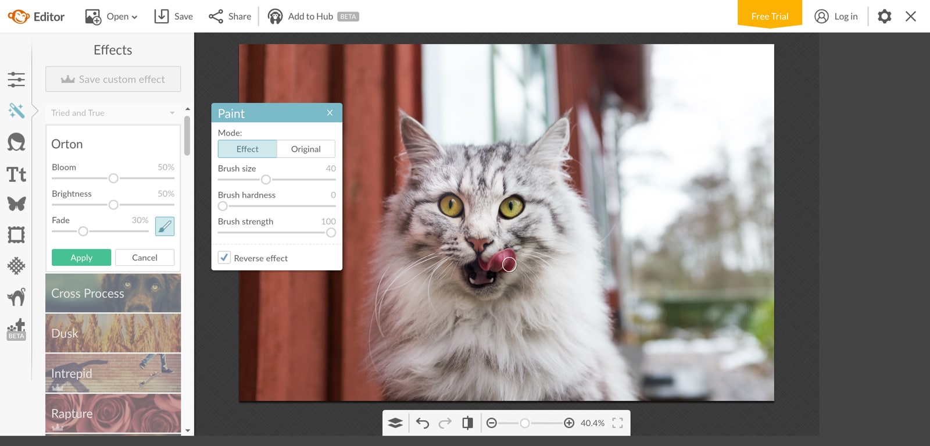This screenshot has height=446, width=930.
Task: Uncheck the Reverse effect checkbox
Action: (224, 258)
